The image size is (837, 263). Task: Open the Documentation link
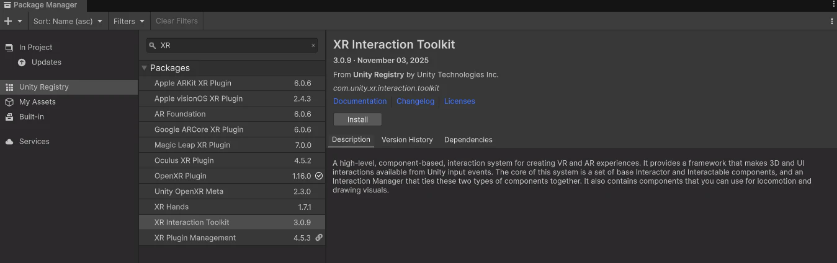(x=360, y=101)
